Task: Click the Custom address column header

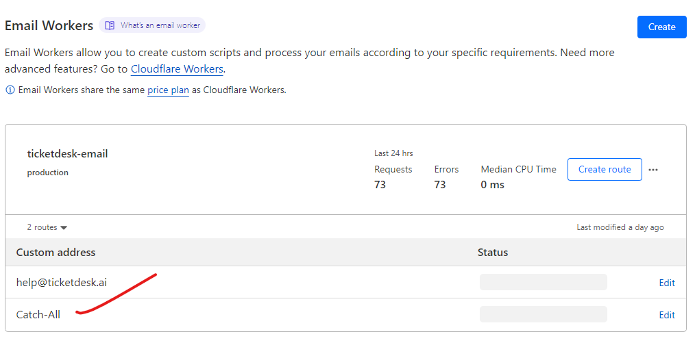Action: [56, 253]
